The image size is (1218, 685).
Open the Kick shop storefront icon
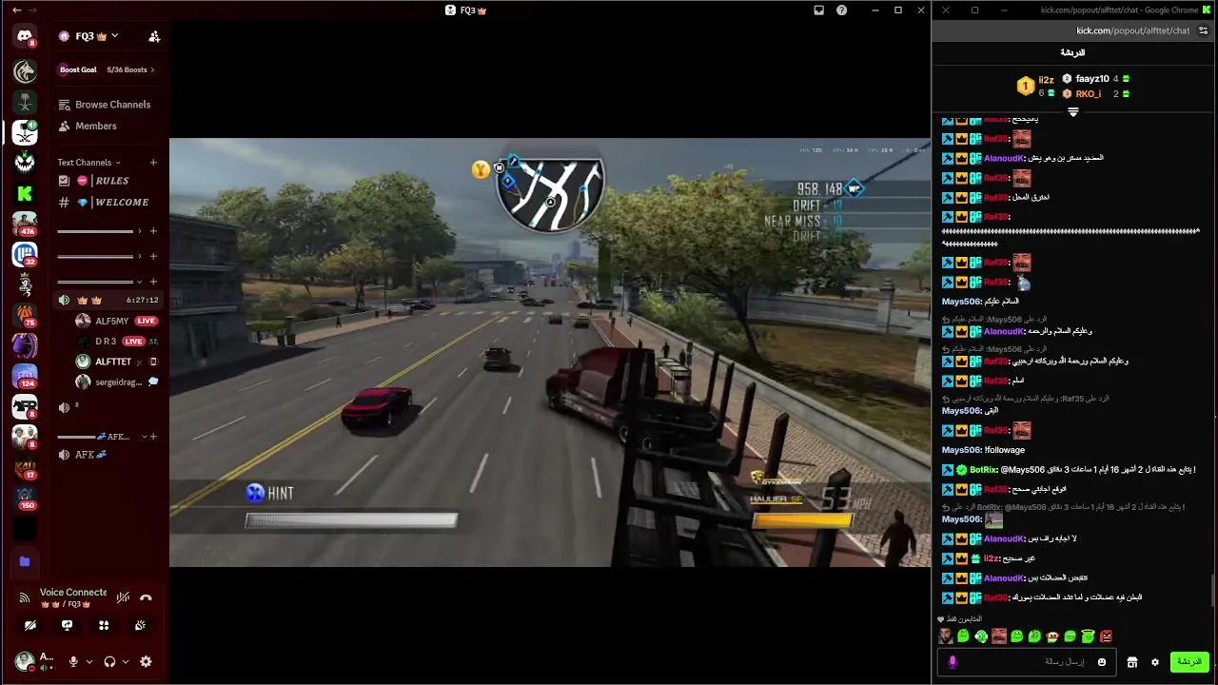pyautogui.click(x=1132, y=662)
